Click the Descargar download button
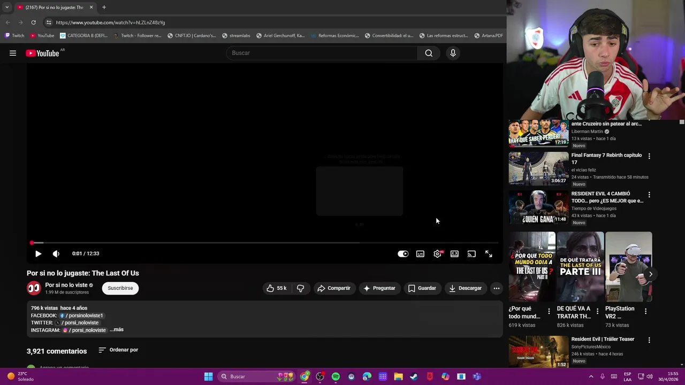This screenshot has width=685, height=385. 466,288
